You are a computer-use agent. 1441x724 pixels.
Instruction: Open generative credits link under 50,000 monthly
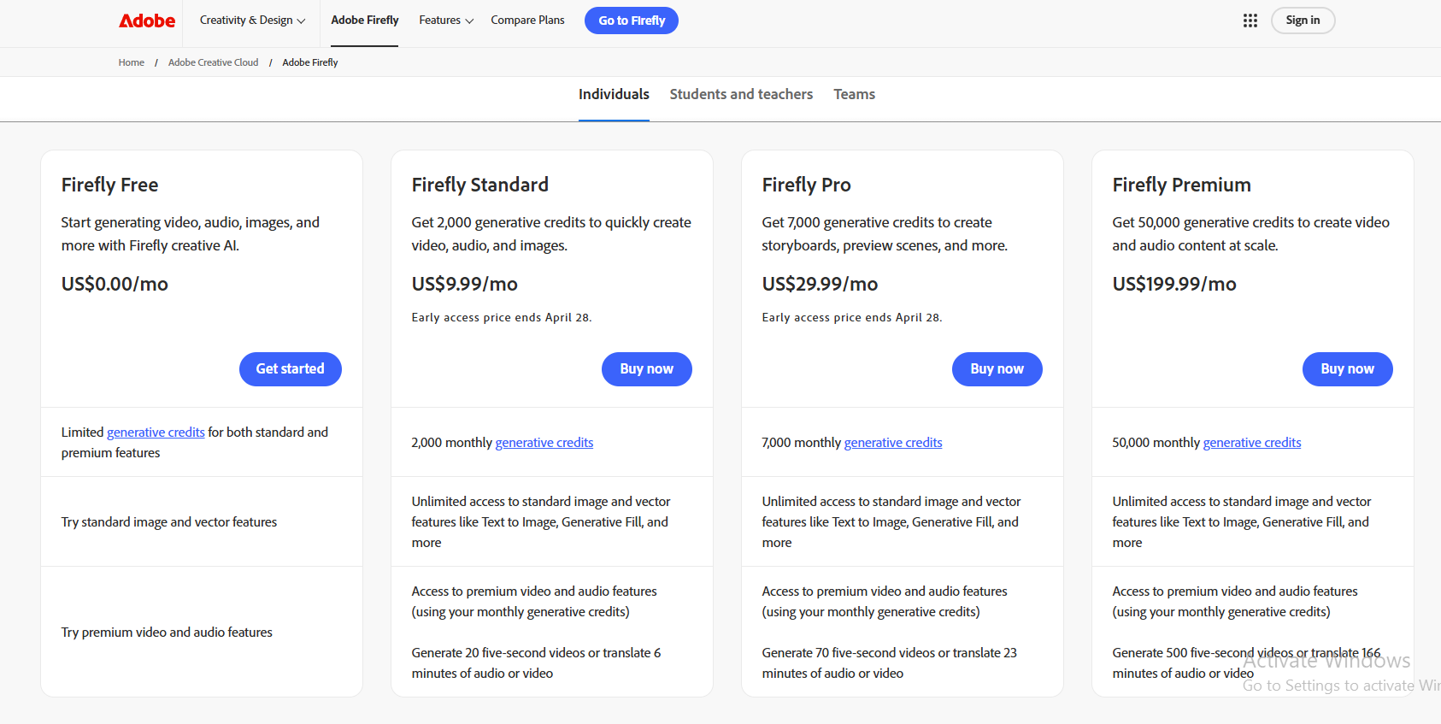[1252, 443]
